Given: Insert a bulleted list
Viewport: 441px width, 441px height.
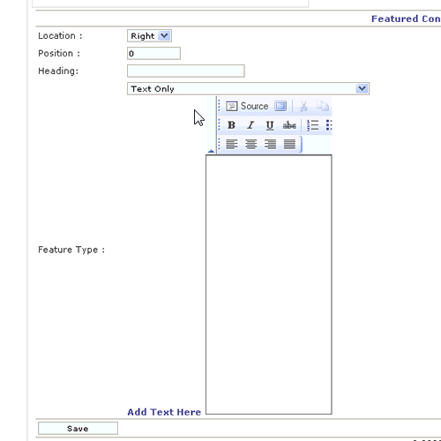Looking at the screenshot, I should pos(329,125).
